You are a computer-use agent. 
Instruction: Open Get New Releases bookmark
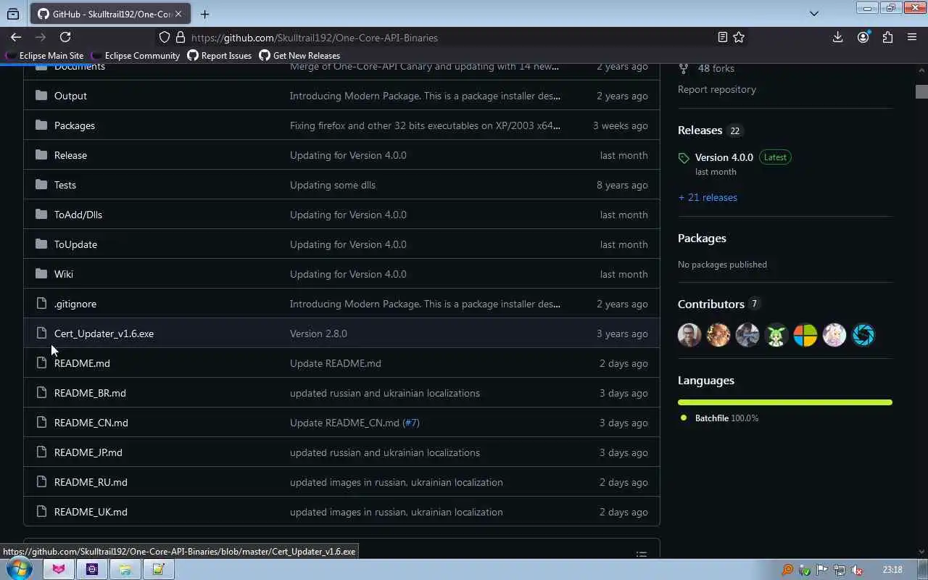pos(299,56)
